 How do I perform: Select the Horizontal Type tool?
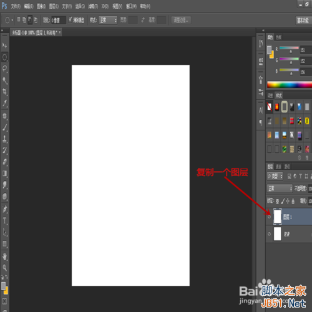pyautogui.click(x=4, y=221)
